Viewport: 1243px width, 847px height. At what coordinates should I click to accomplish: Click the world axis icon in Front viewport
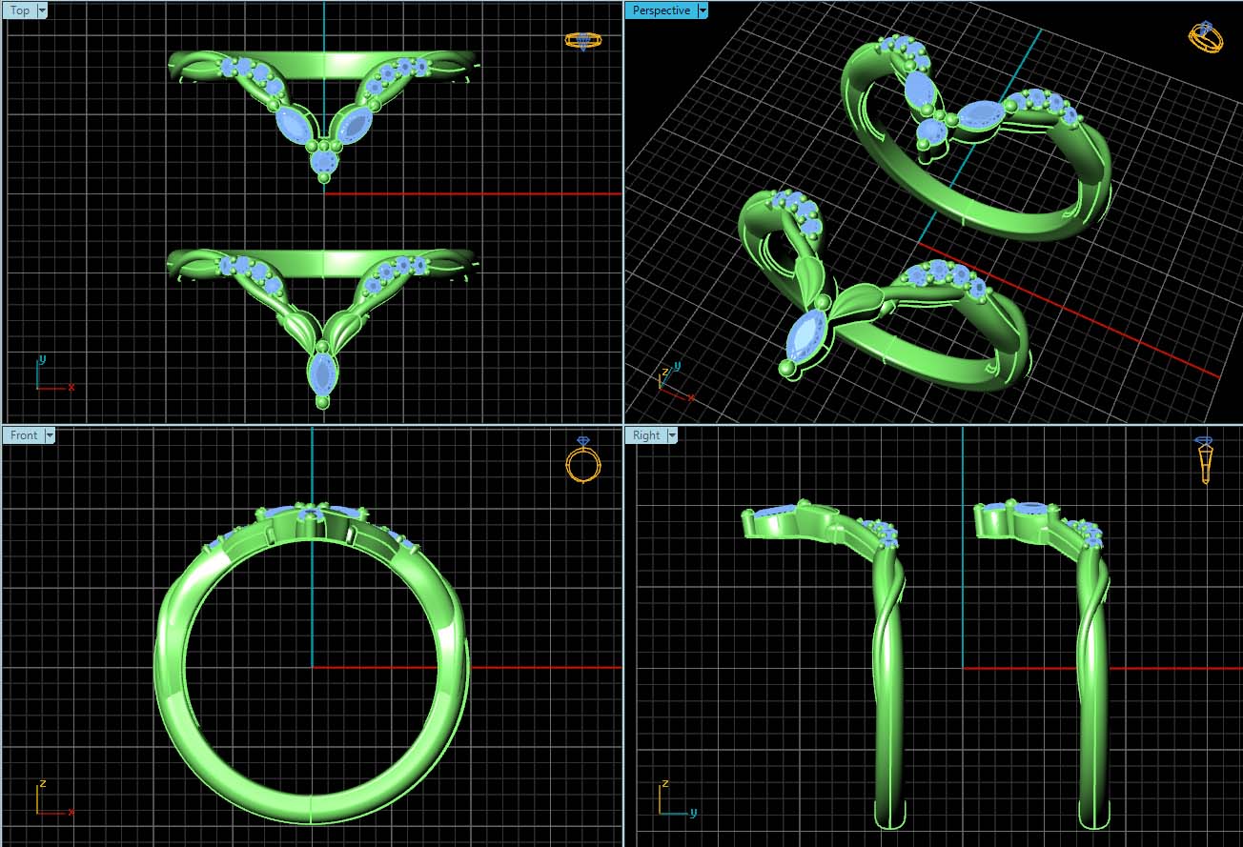pos(50,800)
